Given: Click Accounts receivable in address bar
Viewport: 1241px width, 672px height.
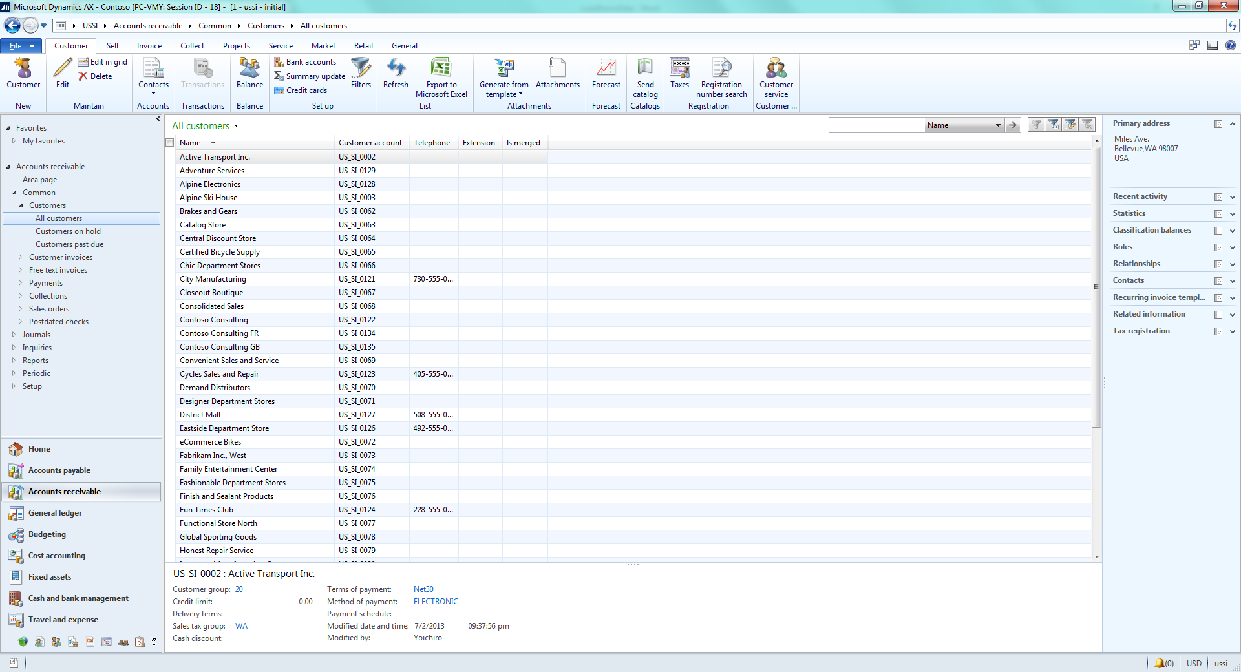Looking at the screenshot, I should 148,26.
